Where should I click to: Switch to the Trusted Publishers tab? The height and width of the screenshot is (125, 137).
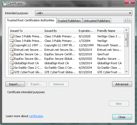point(69,21)
